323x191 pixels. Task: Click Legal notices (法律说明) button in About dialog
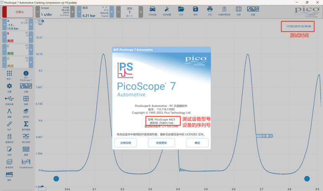[x=125, y=143]
